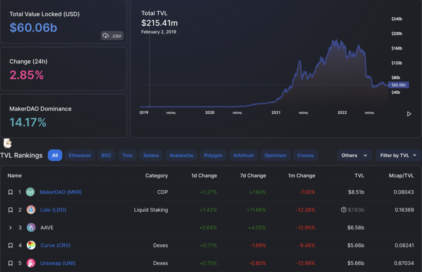422x272 pixels.
Task: Click the doge icon above TVL Rankings
Action: click(7, 144)
